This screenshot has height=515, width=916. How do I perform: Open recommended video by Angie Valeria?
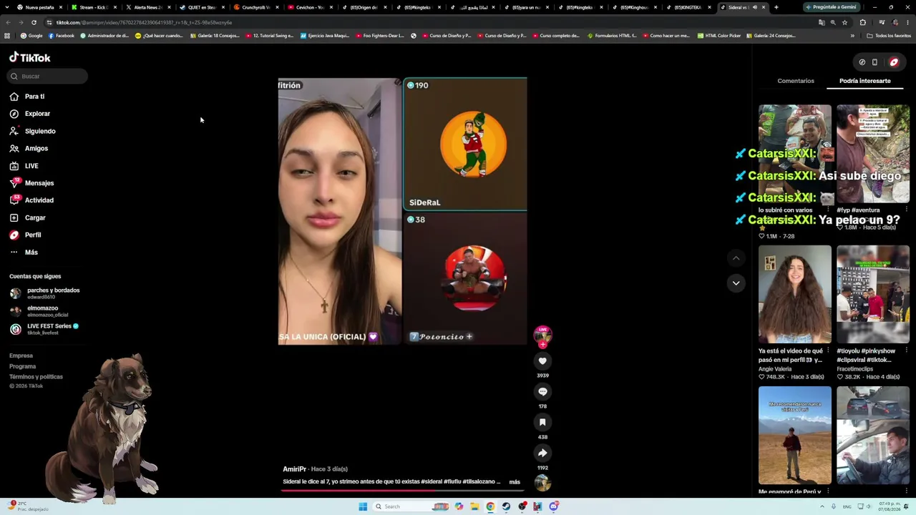tap(795, 295)
